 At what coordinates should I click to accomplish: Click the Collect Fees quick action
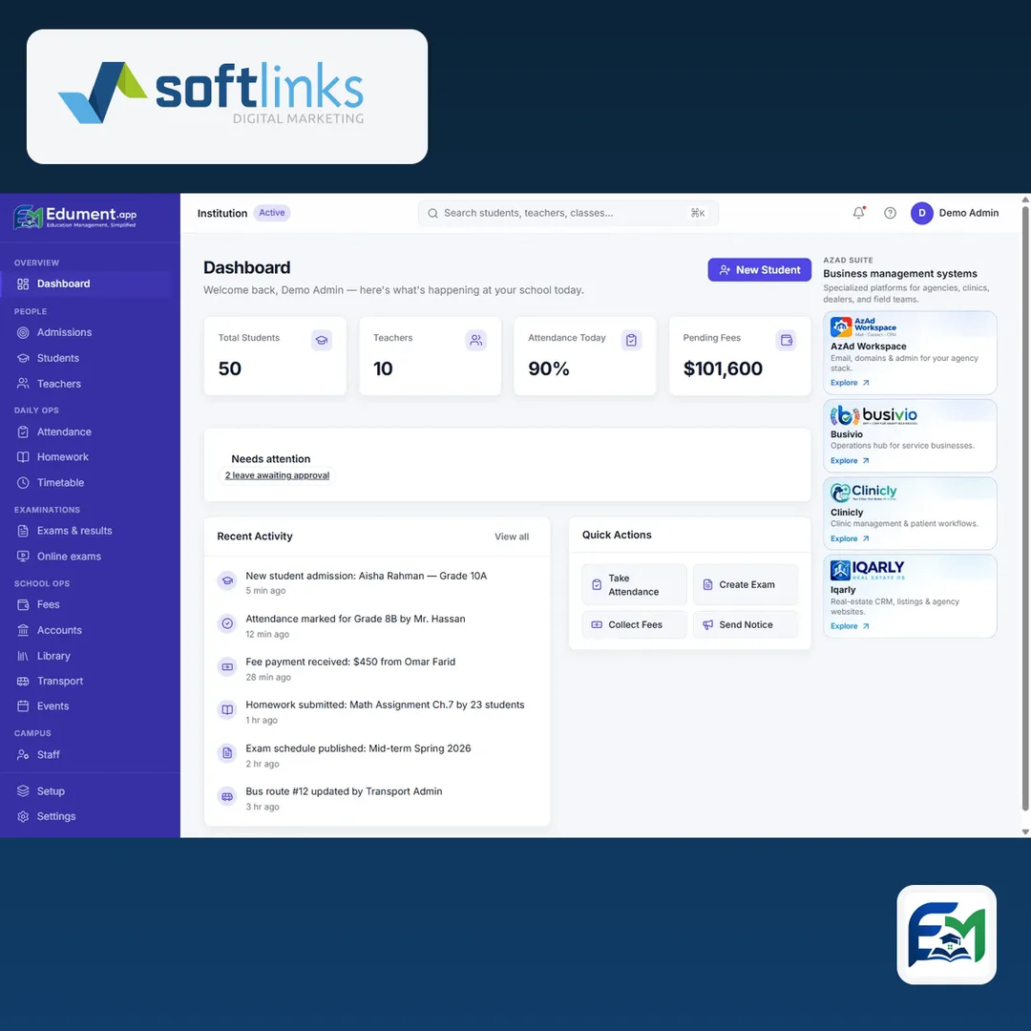pos(634,624)
